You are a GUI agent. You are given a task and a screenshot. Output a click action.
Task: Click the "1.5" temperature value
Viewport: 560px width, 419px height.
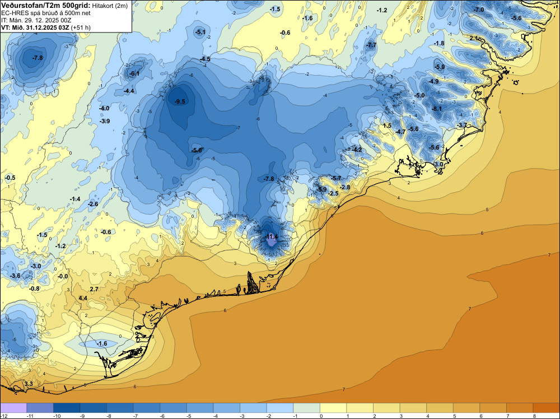pos(387,125)
